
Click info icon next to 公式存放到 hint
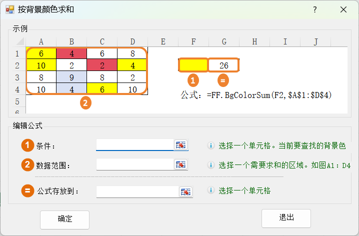pos(211,190)
